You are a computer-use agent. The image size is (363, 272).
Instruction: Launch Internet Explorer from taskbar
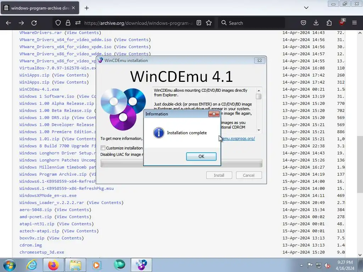[32, 265]
